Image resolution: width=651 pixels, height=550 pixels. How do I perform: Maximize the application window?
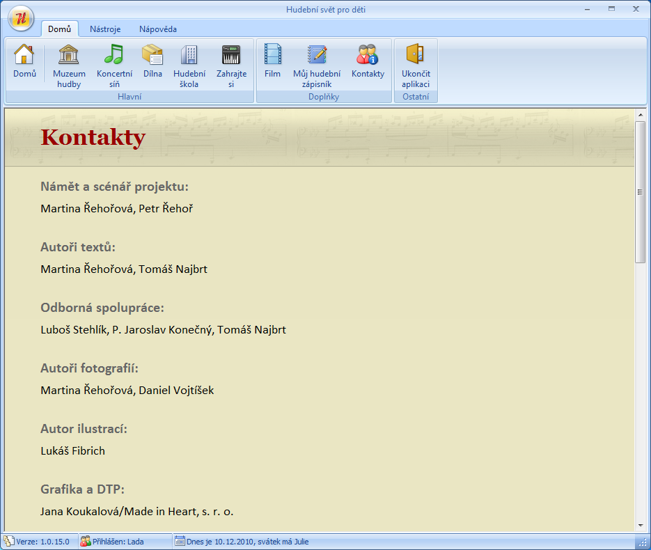click(611, 9)
